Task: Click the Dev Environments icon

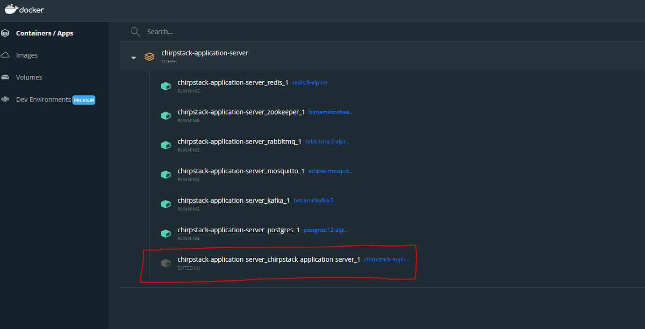Action: (x=6, y=100)
